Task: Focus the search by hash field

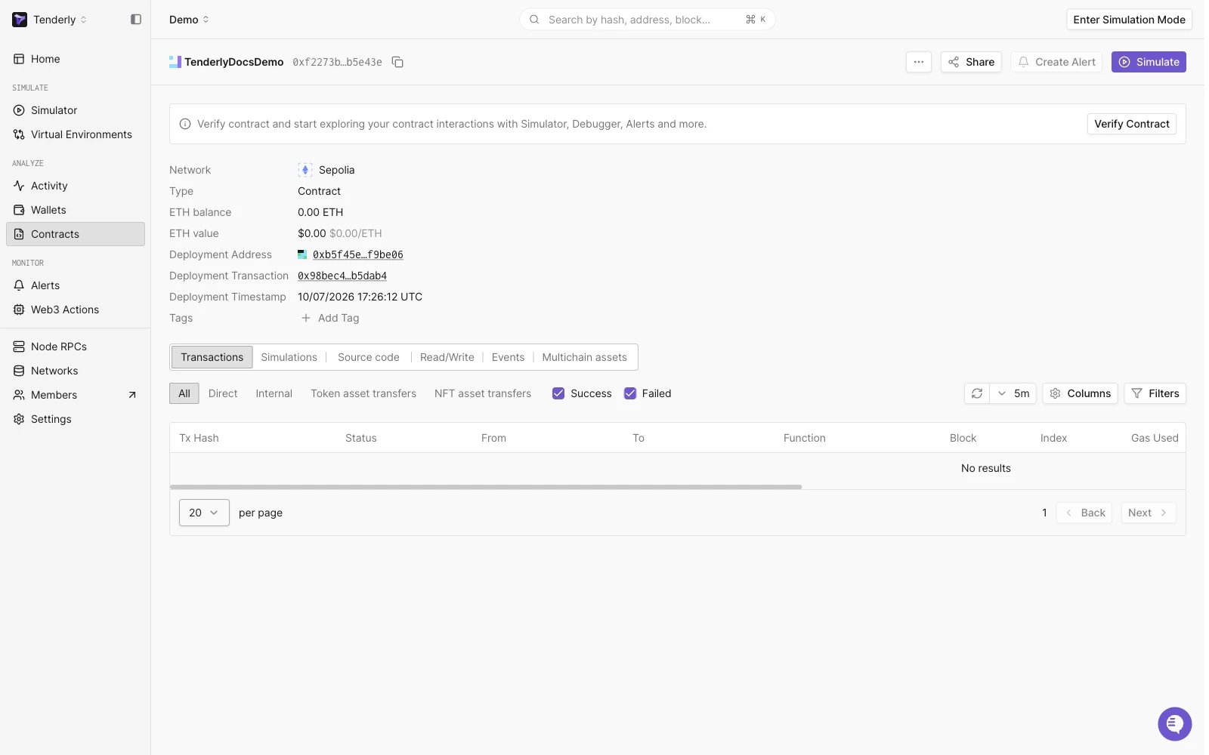Action: pos(648,20)
